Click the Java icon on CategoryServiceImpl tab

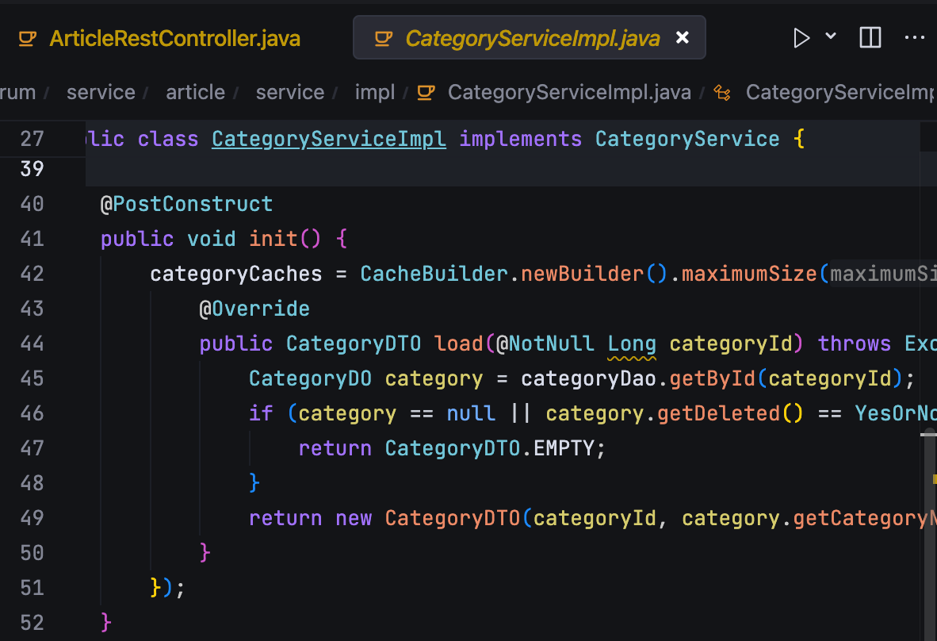384,39
